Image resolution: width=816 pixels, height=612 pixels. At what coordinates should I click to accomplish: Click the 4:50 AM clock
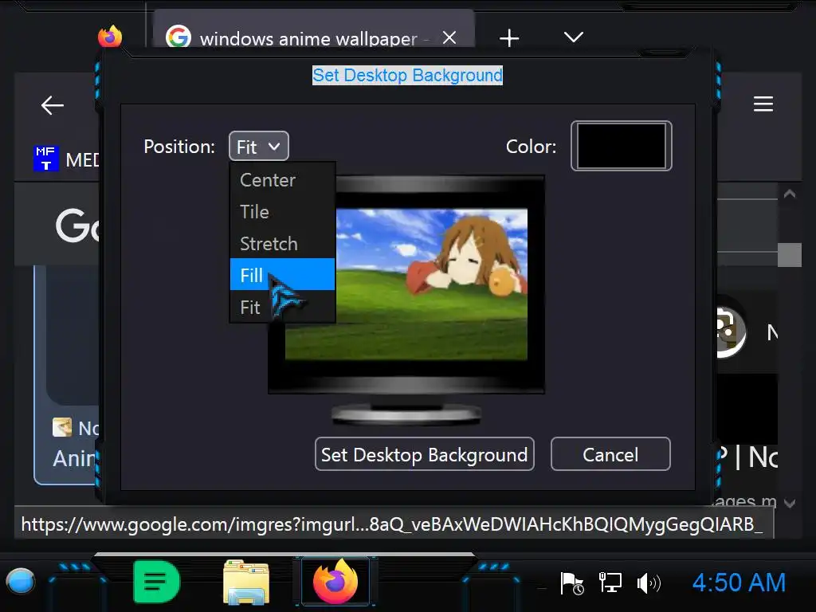[739, 583]
